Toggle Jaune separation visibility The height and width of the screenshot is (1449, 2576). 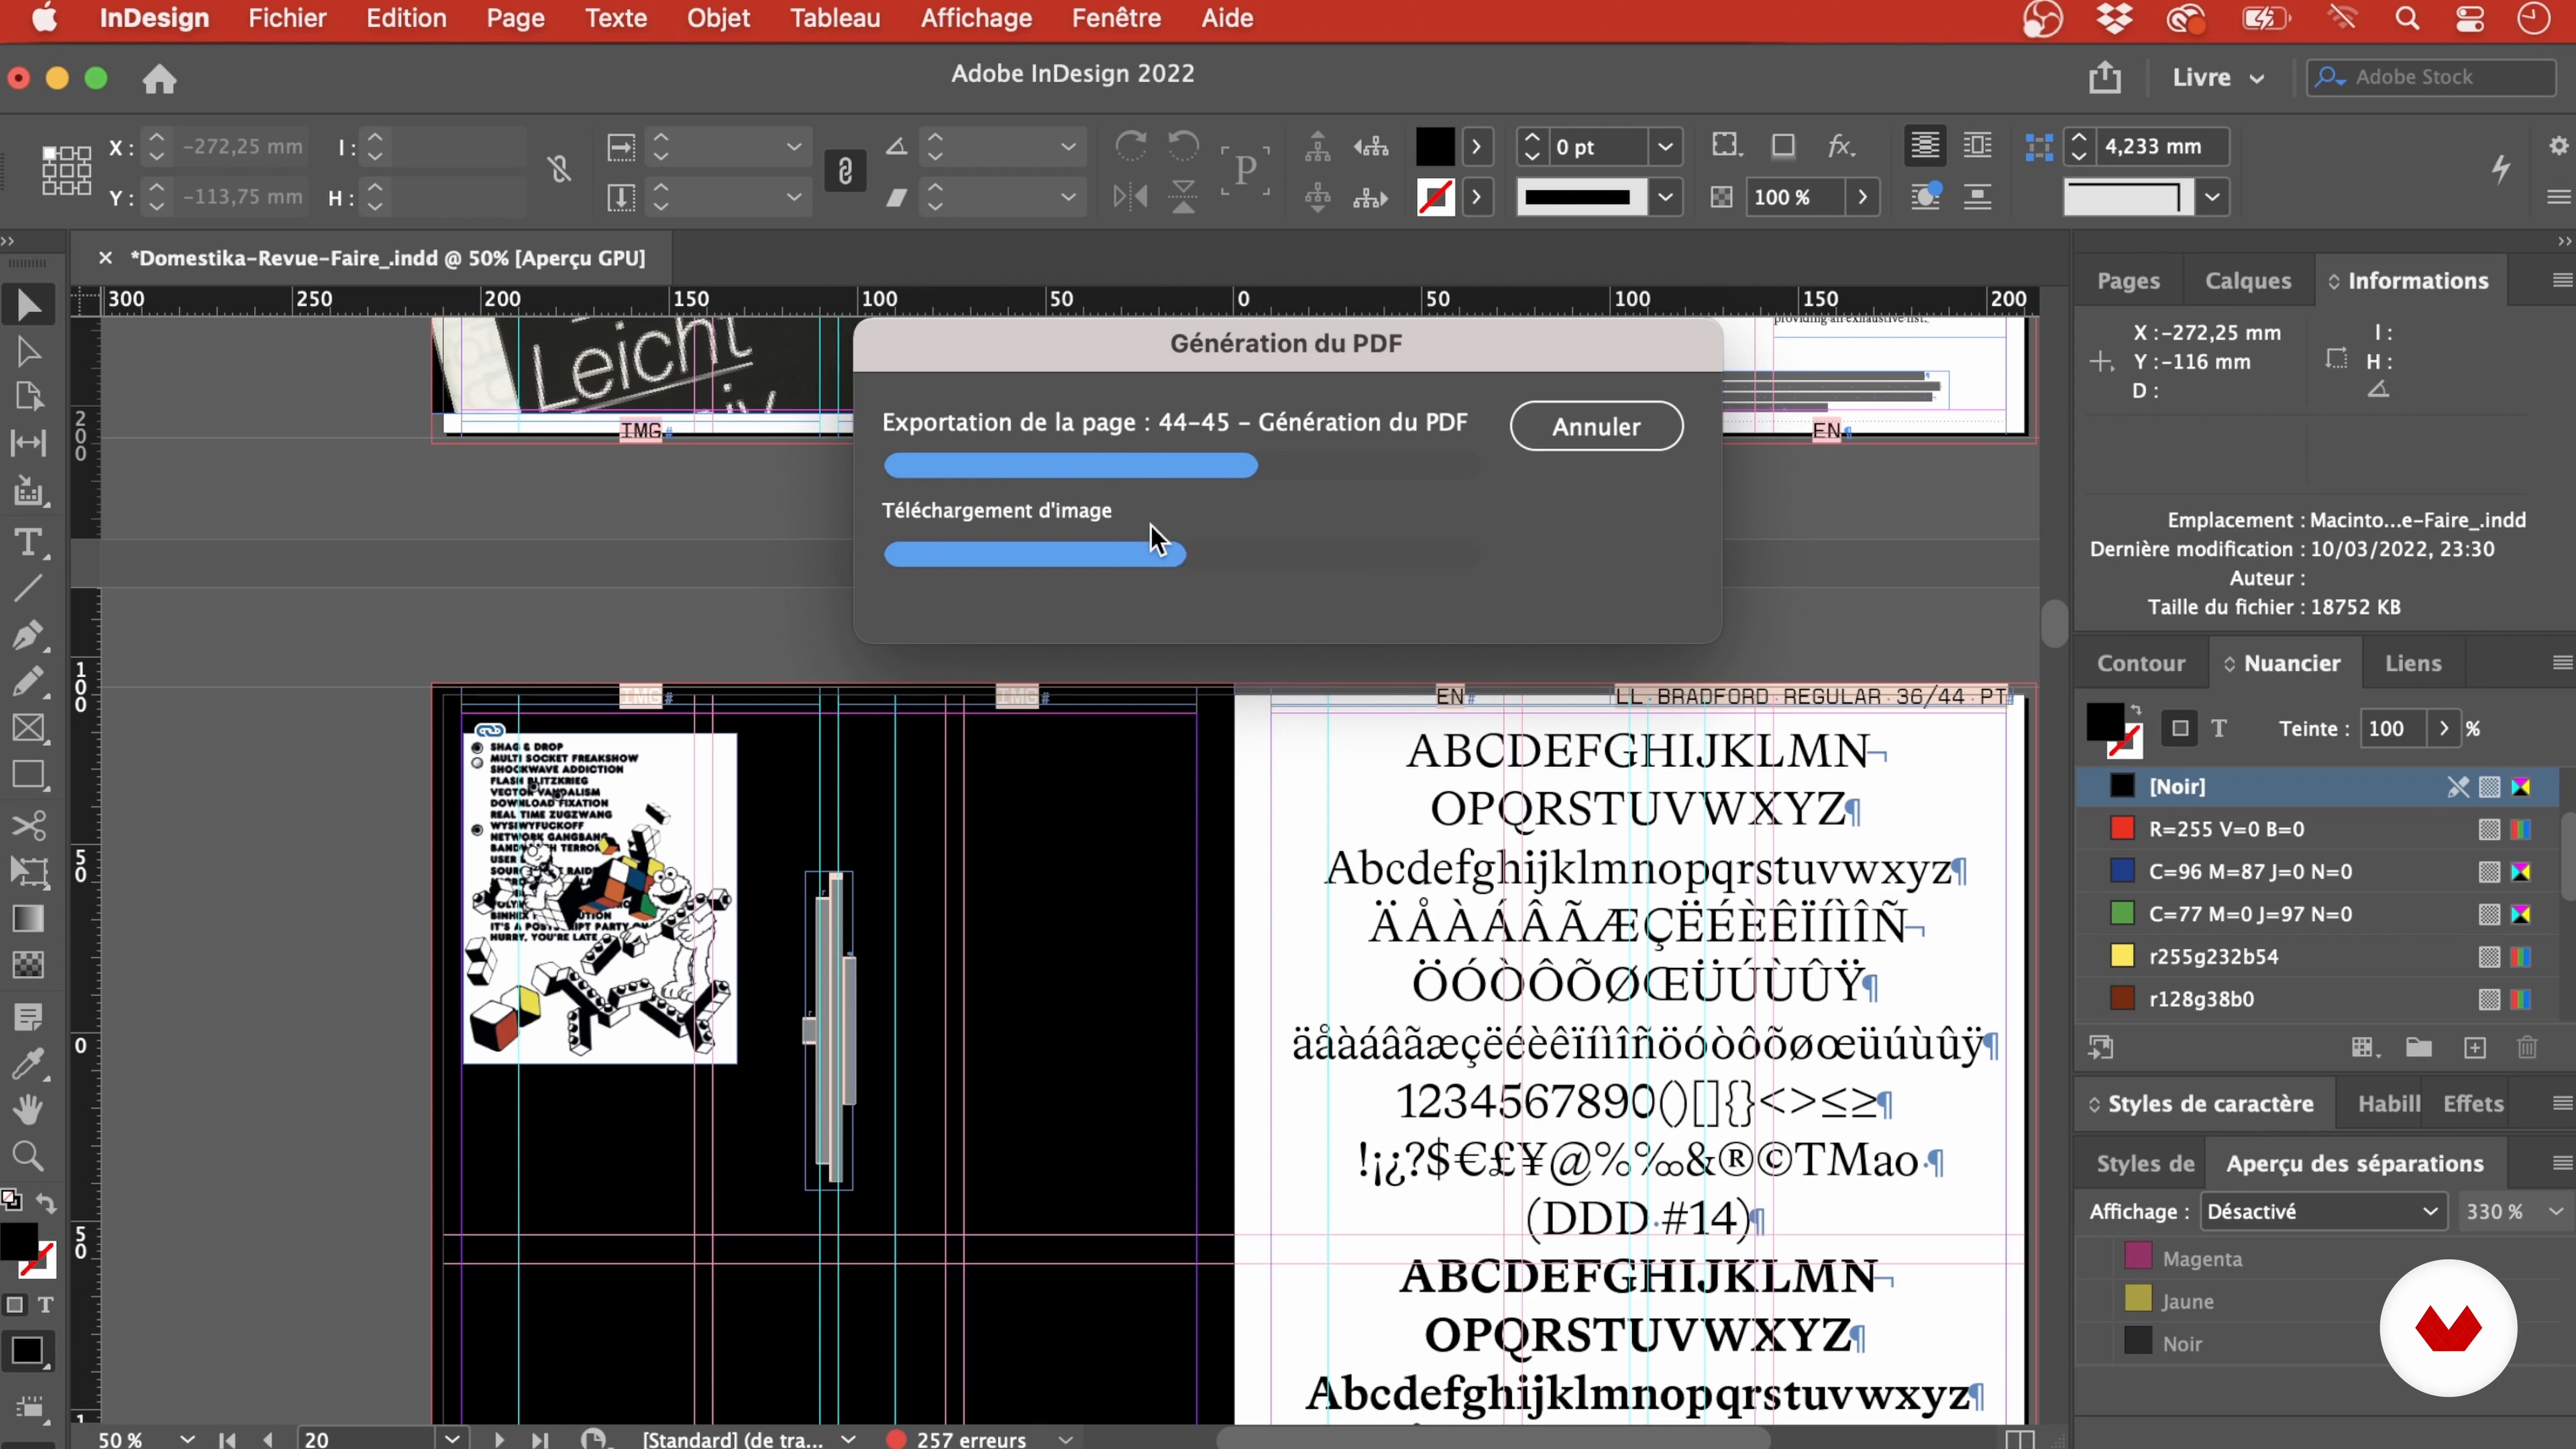coord(2138,1300)
